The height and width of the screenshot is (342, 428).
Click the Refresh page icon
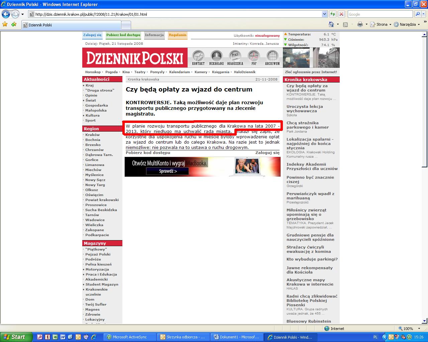point(333,14)
